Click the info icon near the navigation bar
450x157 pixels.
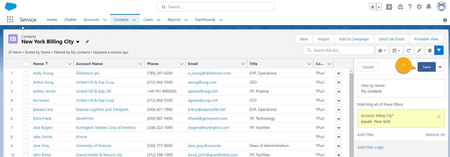click(445, 20)
